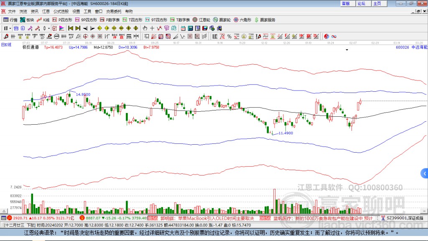Open the 工具 menu
The height and width of the screenshot is (241, 428).
coord(87,11)
